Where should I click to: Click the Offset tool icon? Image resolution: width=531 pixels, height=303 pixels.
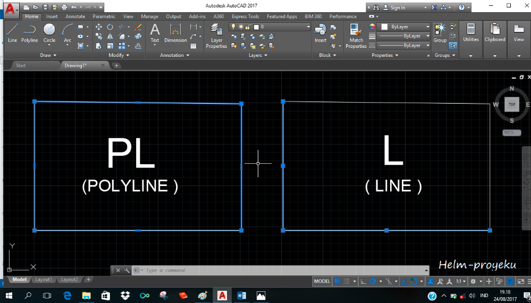coord(138,46)
